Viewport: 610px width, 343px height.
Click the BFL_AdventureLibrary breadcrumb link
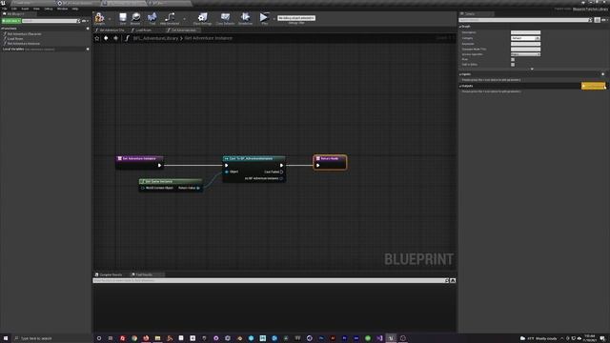(155, 38)
